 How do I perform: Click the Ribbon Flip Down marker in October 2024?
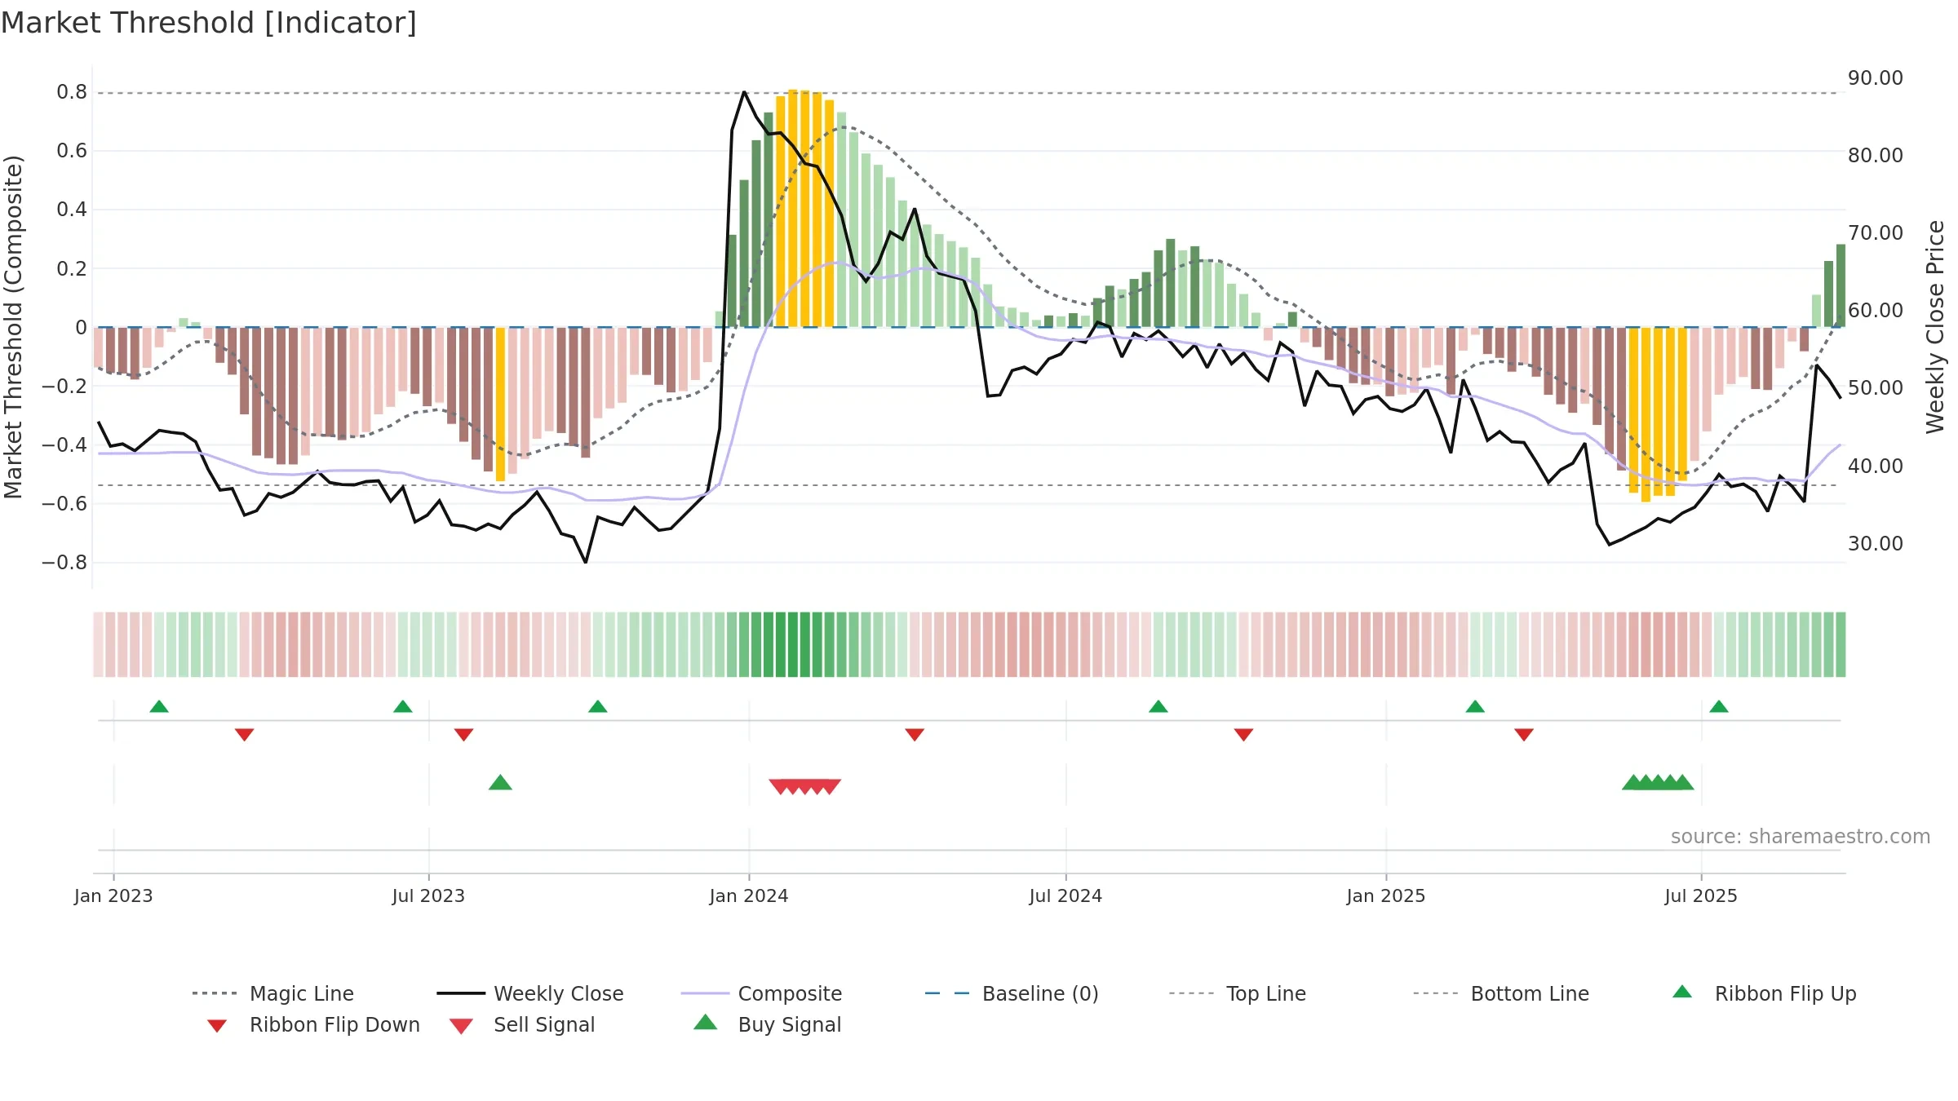tap(1244, 735)
